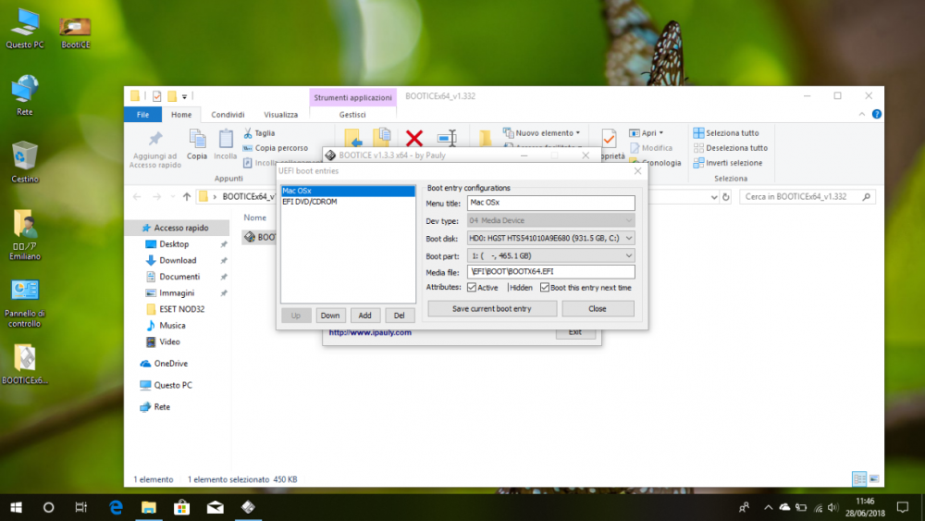
Task: Click the Explorer help question mark icon
Action: 877,115
